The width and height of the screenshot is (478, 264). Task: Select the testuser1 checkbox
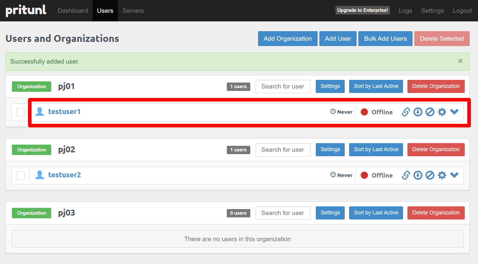21,112
